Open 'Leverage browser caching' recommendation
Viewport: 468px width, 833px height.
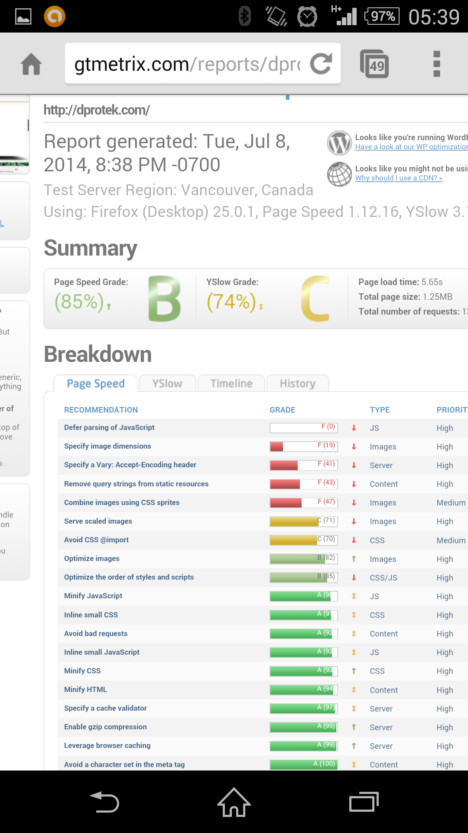coord(107,745)
